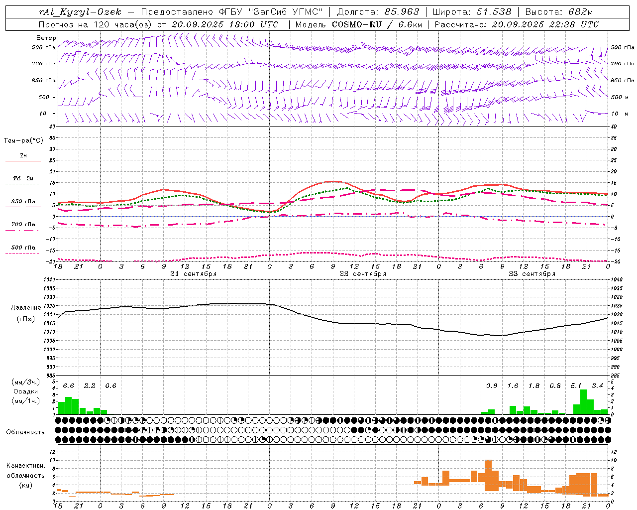637x510 pixels.
Task: Click the (мм/1ч.) unit label
Action: (26, 401)
